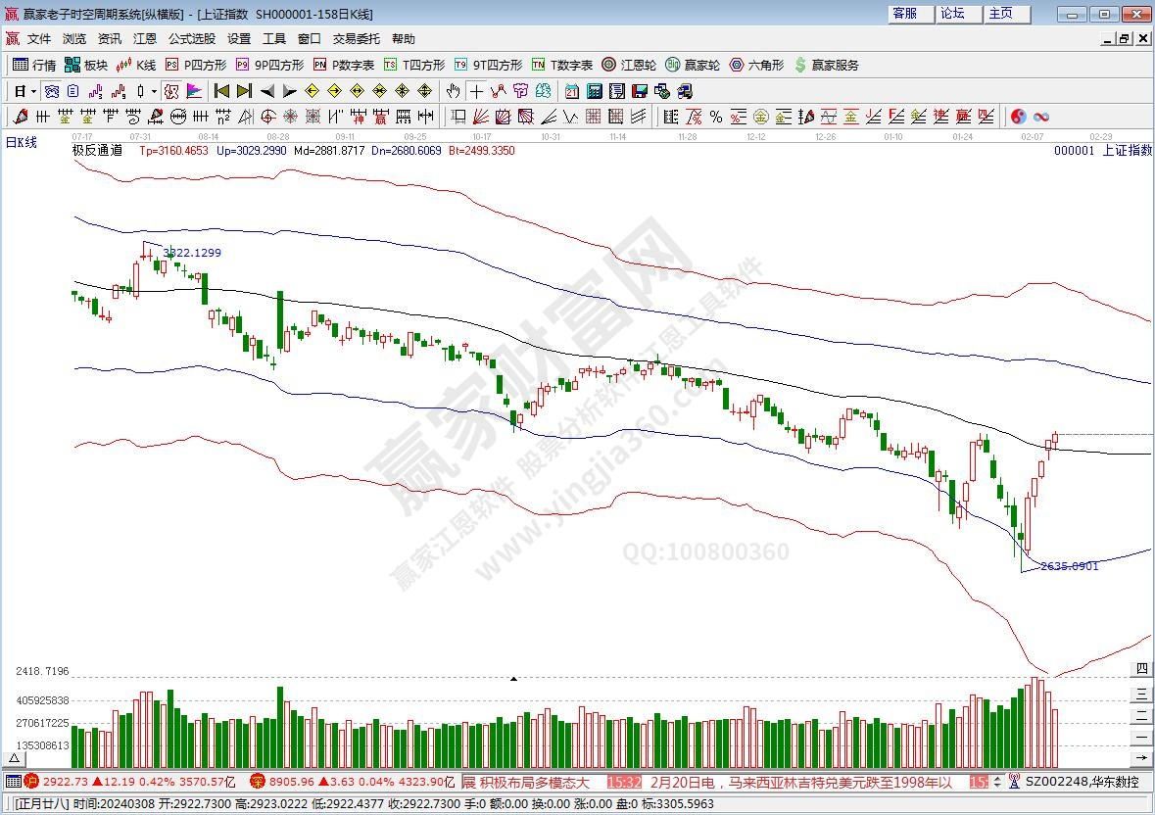The height and width of the screenshot is (815, 1155).
Task: Expand indicator panel with triangle button
Action: 16,758
